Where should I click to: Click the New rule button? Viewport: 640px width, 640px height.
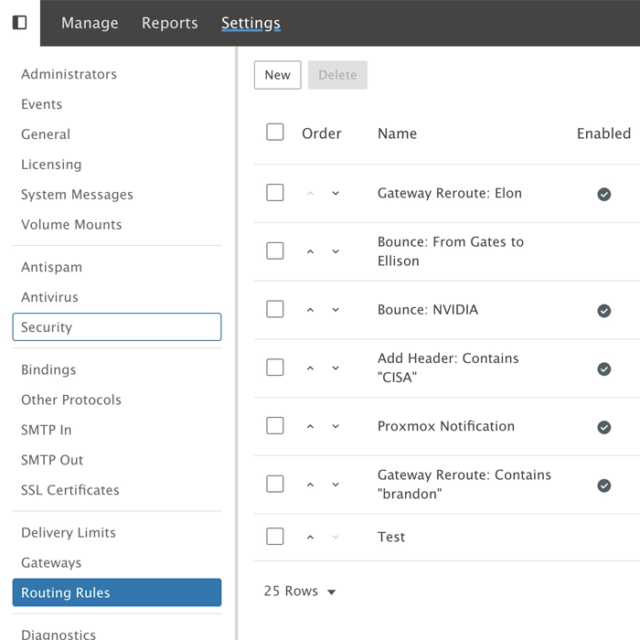pos(278,75)
